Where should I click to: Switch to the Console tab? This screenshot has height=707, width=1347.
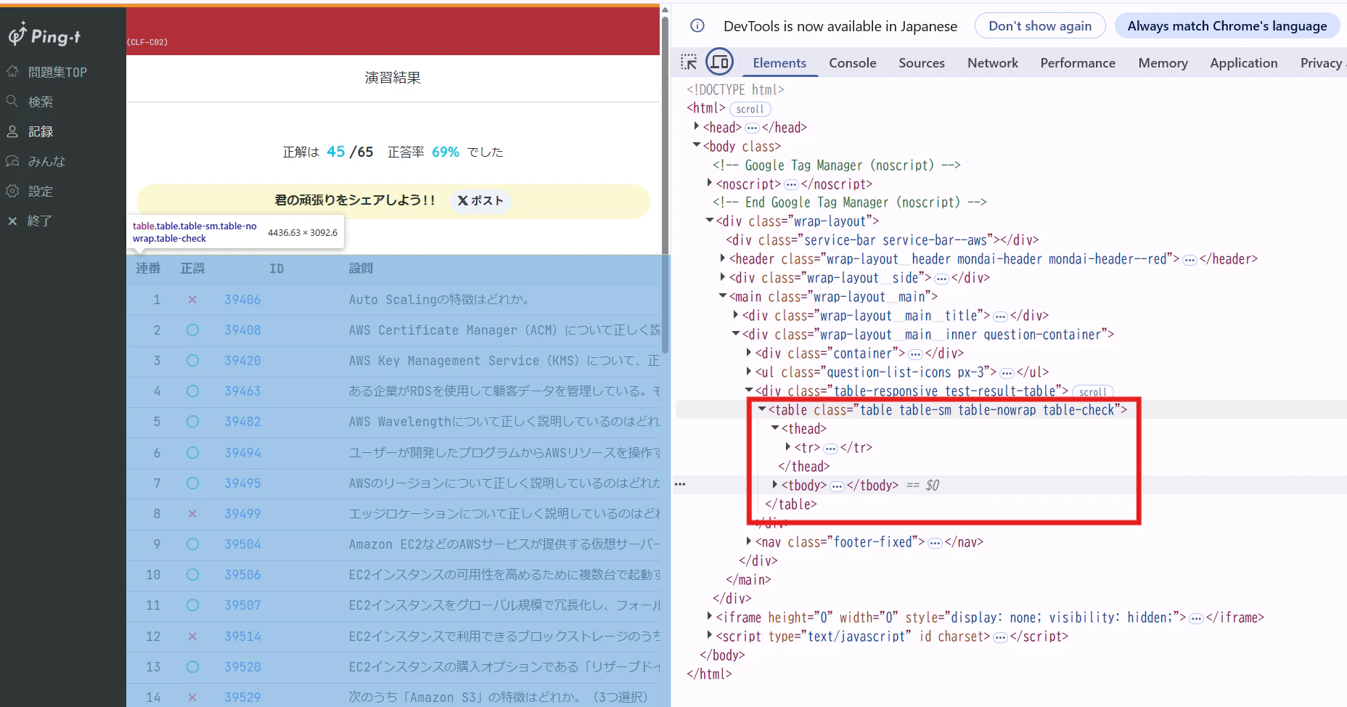[853, 63]
